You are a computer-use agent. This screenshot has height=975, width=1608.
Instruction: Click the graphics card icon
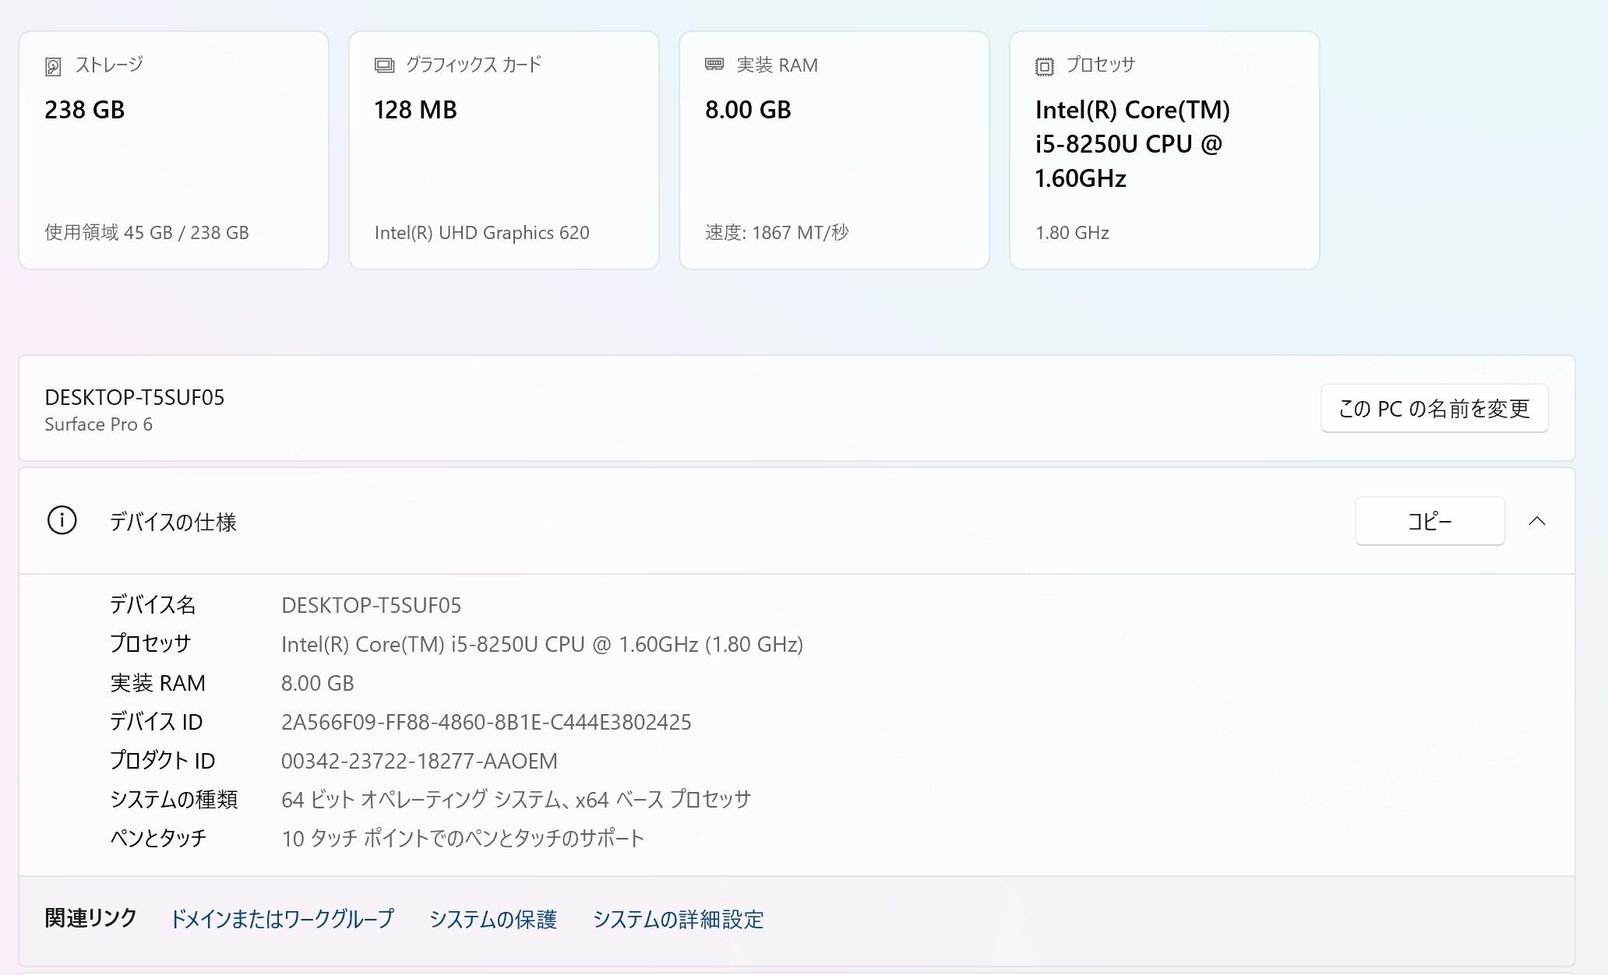384,65
